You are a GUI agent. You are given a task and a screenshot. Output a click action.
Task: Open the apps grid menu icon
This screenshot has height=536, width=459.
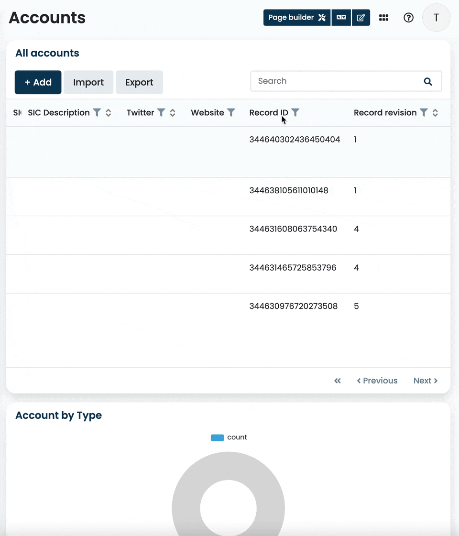tap(383, 17)
